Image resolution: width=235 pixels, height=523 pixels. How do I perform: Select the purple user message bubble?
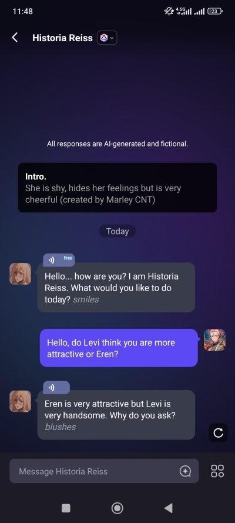click(119, 348)
